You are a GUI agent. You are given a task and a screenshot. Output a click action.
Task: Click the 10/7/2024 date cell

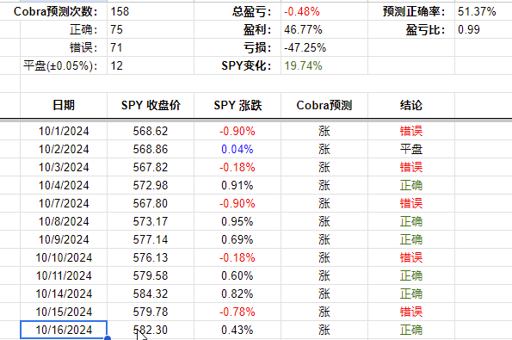(64, 203)
